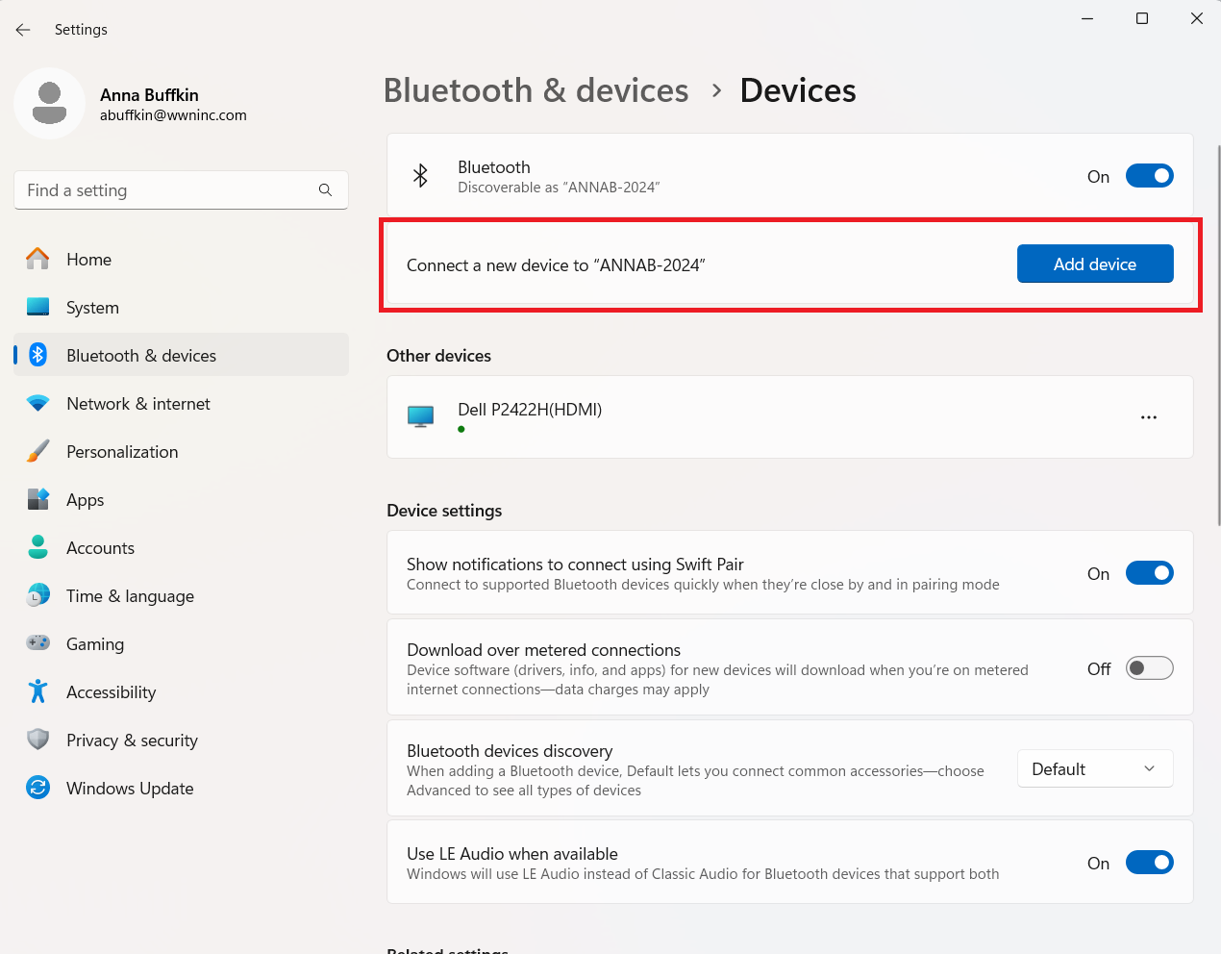Click the Gaming controller icon
Viewport: 1221px width, 954px height.
point(37,642)
